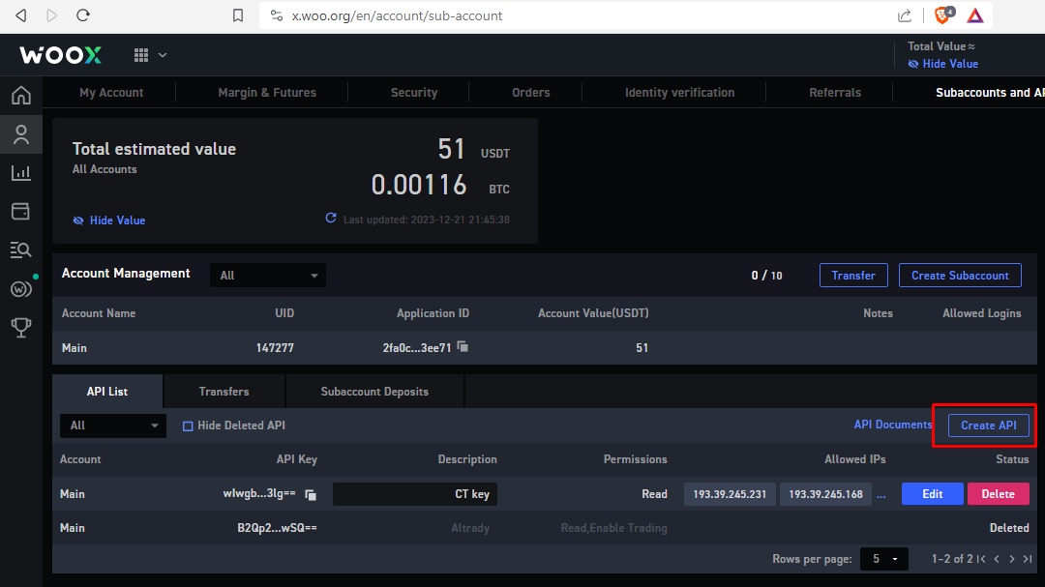Hide Value in the top header
This screenshot has height=587, width=1045.
tap(943, 64)
